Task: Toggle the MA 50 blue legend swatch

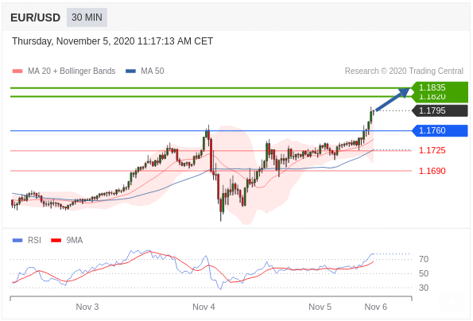Action: click(130, 72)
